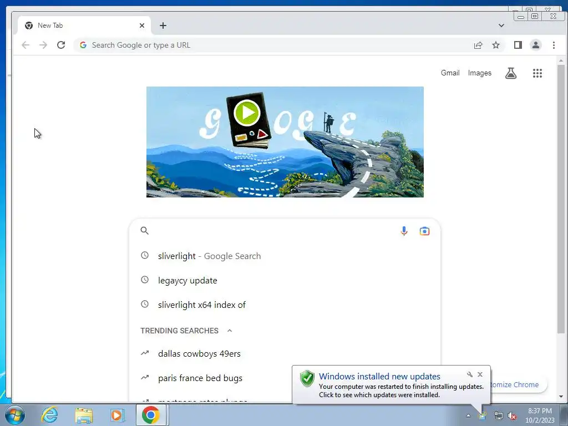Expand the tab search dropdown

tap(501, 26)
